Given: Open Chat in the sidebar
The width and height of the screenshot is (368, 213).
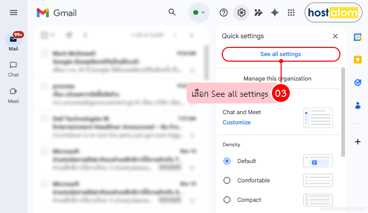Looking at the screenshot, I should pos(13,69).
